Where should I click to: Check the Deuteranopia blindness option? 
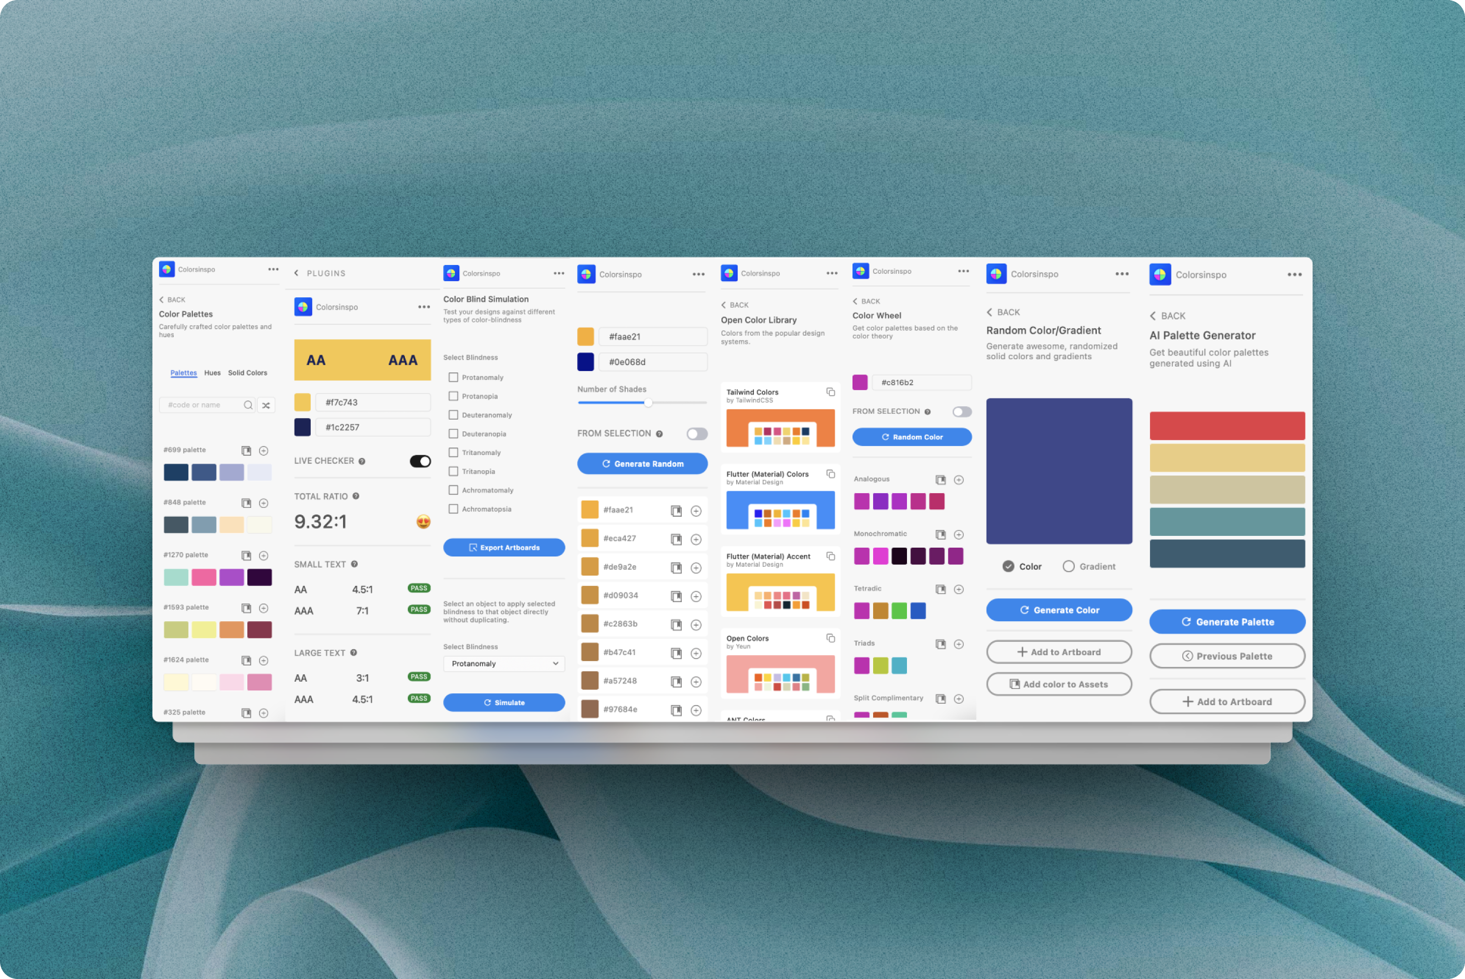point(453,433)
